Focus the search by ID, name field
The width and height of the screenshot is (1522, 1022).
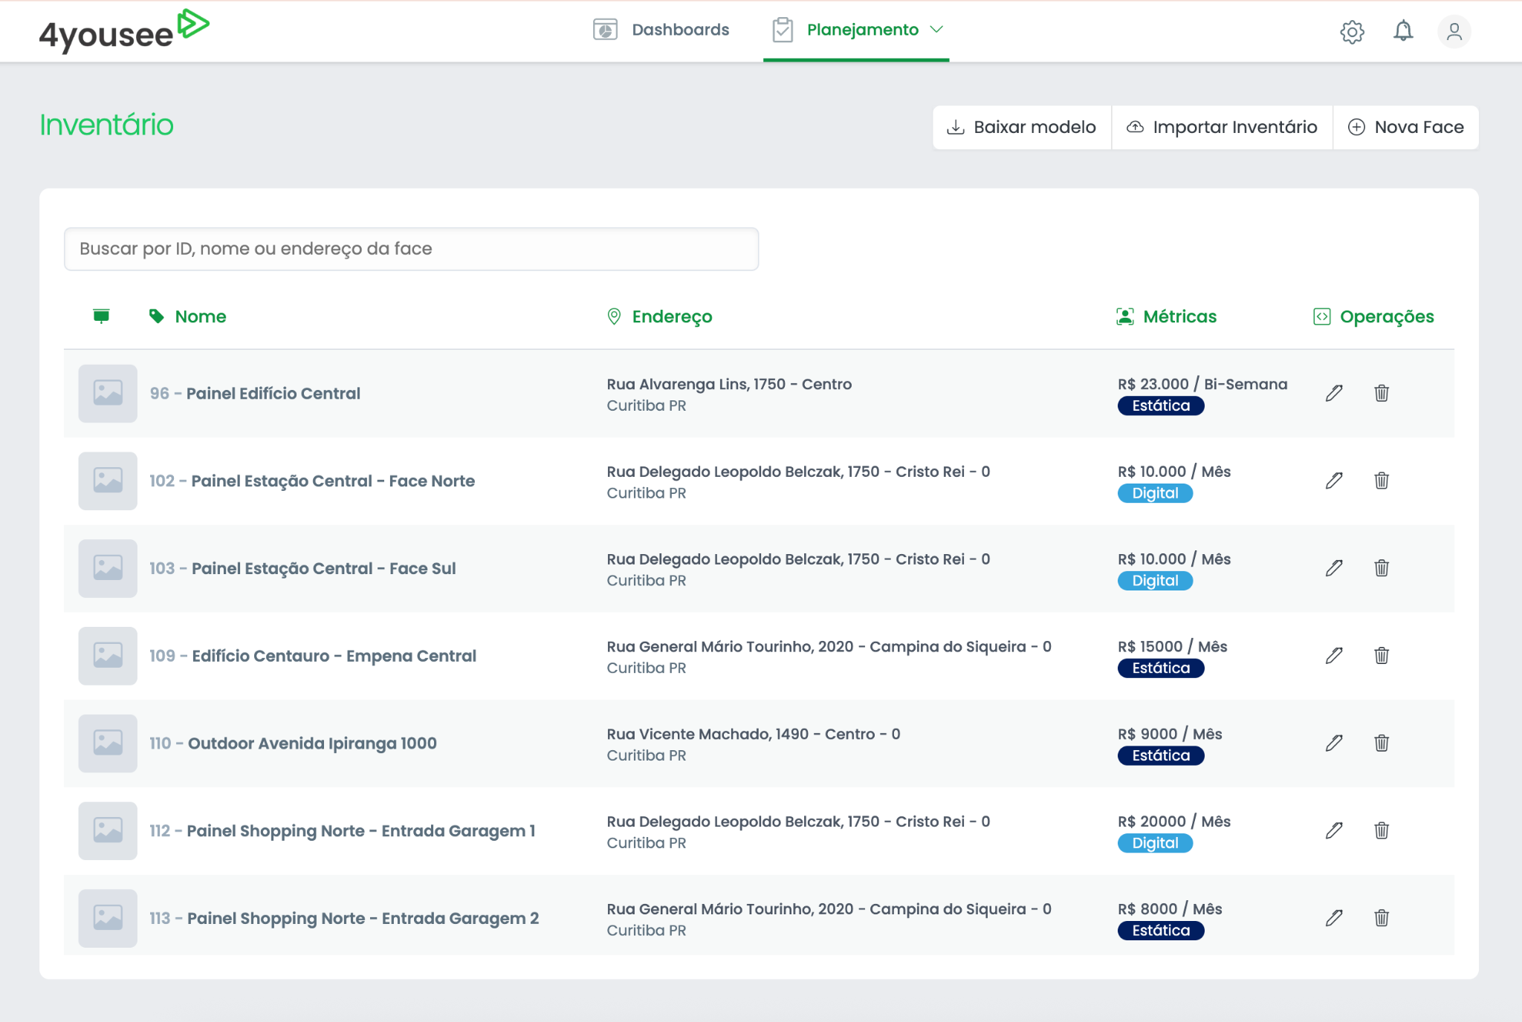[x=411, y=249]
